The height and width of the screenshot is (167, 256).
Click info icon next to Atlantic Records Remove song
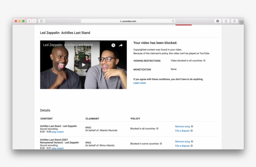[192, 126]
